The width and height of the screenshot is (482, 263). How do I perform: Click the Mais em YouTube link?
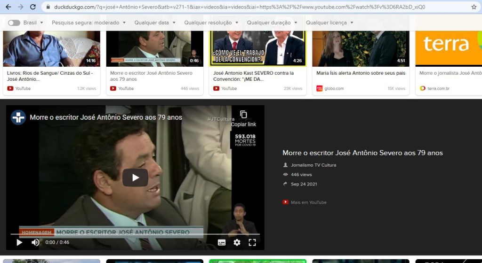[x=308, y=202]
